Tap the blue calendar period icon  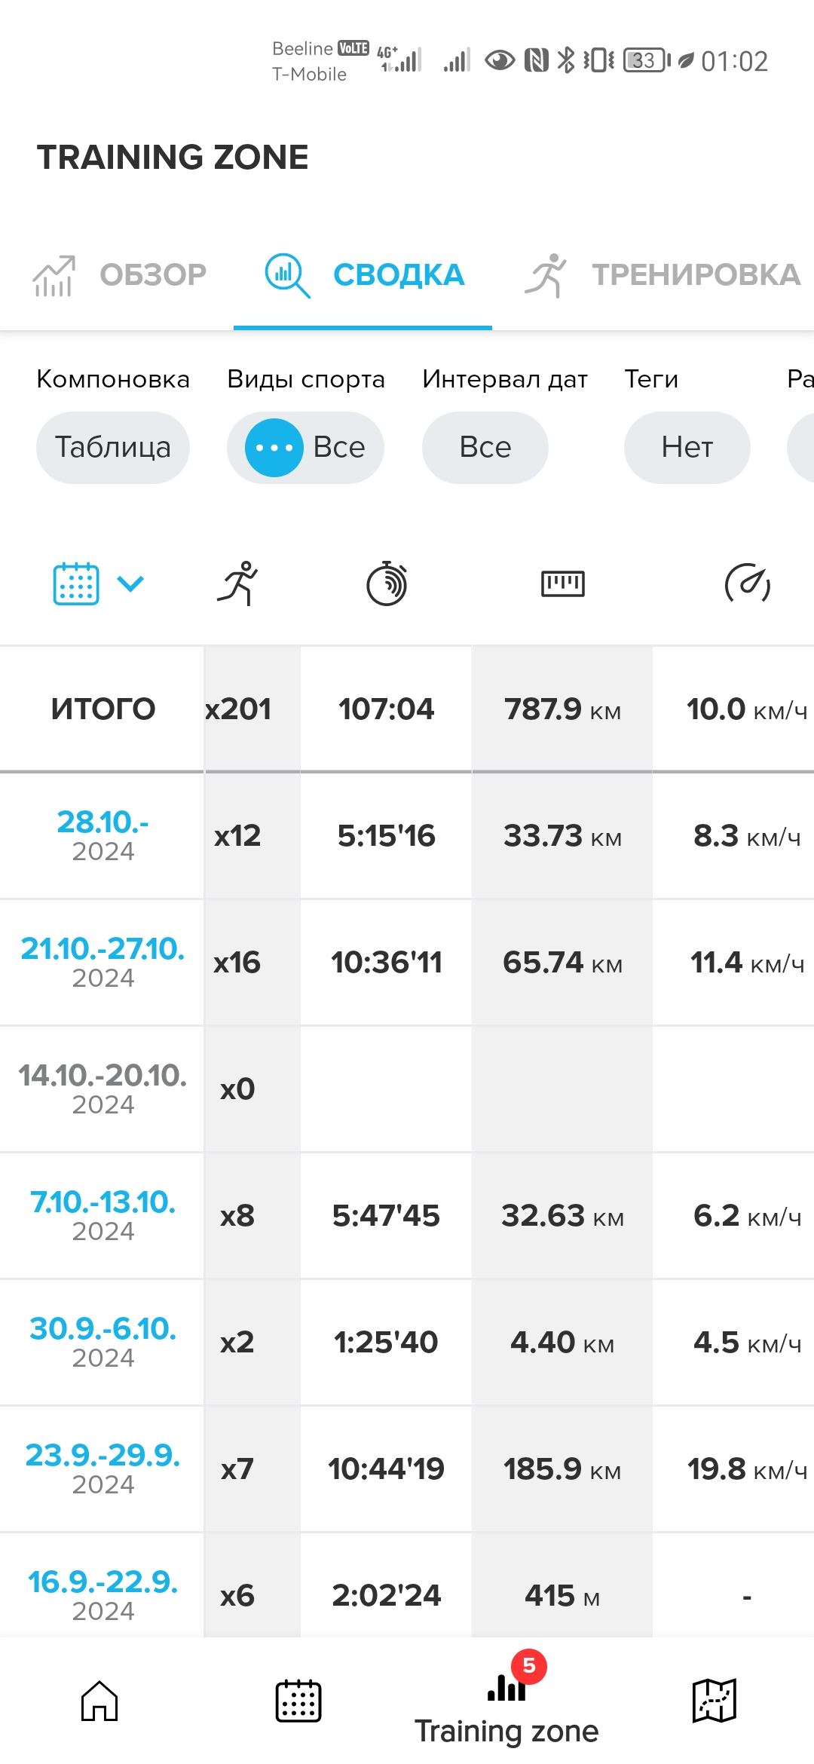[x=76, y=583]
